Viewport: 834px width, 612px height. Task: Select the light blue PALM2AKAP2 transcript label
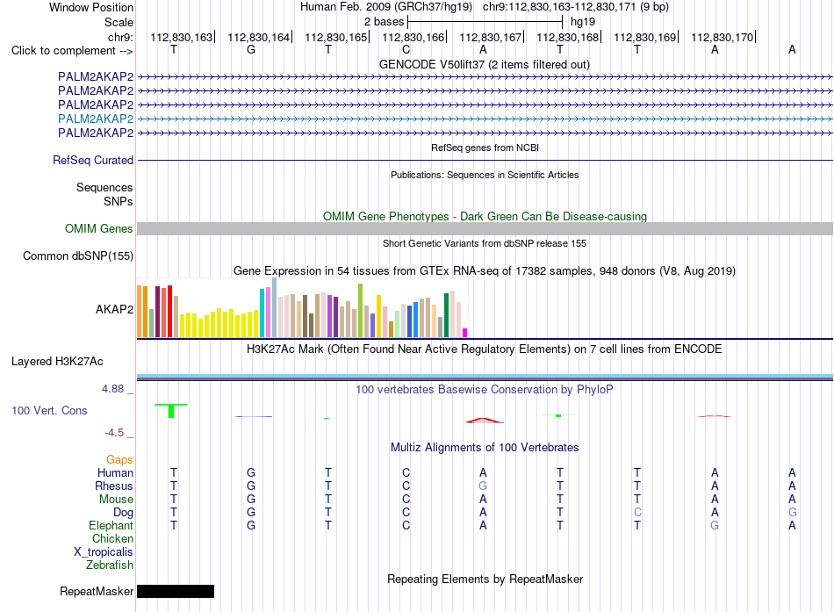pyautogui.click(x=96, y=119)
